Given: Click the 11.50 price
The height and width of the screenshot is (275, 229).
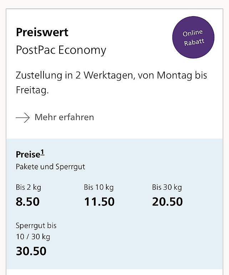Looking at the screenshot, I should click(x=99, y=202).
